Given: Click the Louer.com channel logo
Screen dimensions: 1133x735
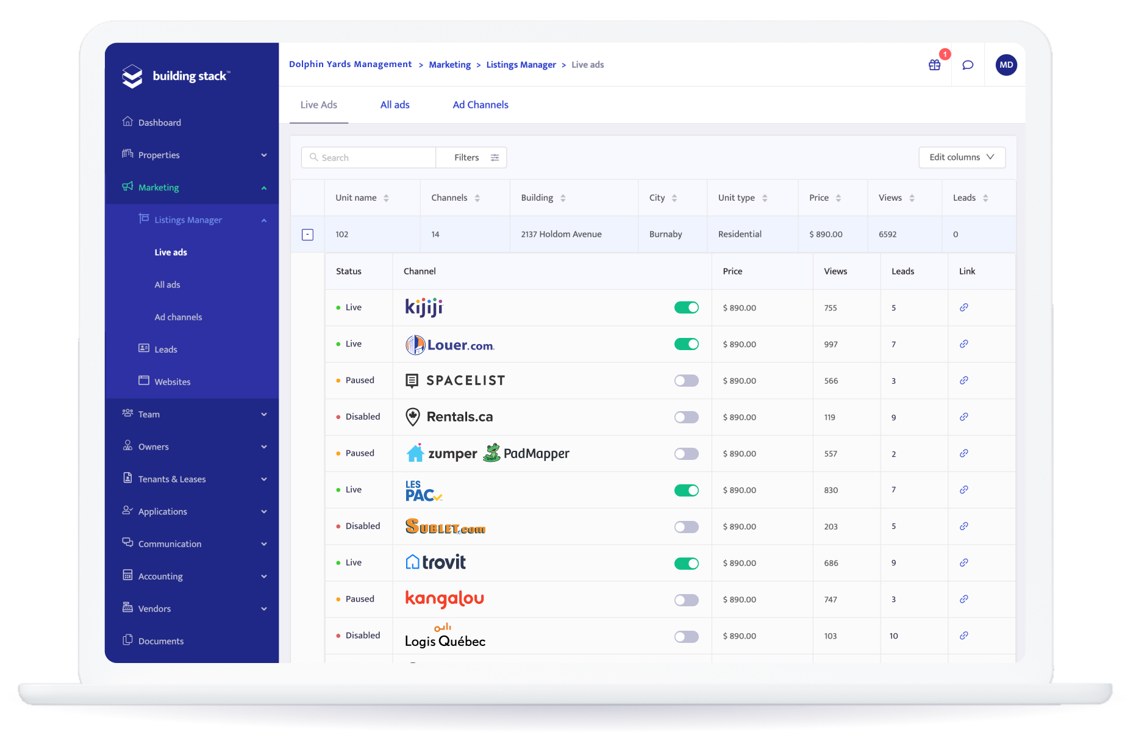Looking at the screenshot, I should (449, 345).
